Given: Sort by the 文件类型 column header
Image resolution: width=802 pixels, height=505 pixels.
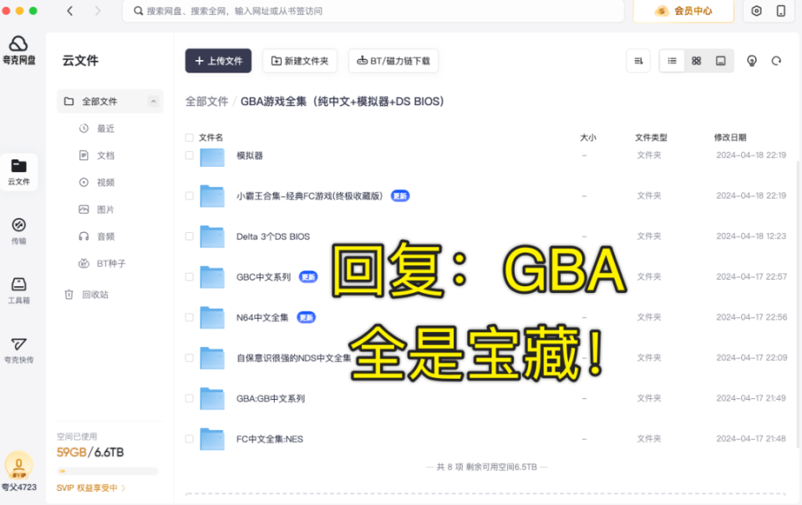Looking at the screenshot, I should pos(651,138).
